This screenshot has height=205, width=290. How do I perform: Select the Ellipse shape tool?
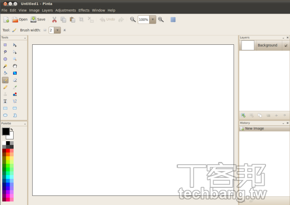tap(5, 115)
